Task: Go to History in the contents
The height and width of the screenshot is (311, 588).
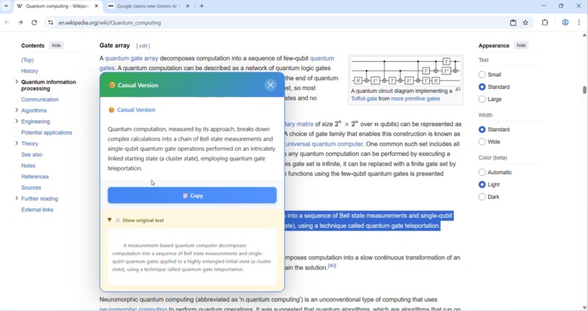Action: click(30, 71)
